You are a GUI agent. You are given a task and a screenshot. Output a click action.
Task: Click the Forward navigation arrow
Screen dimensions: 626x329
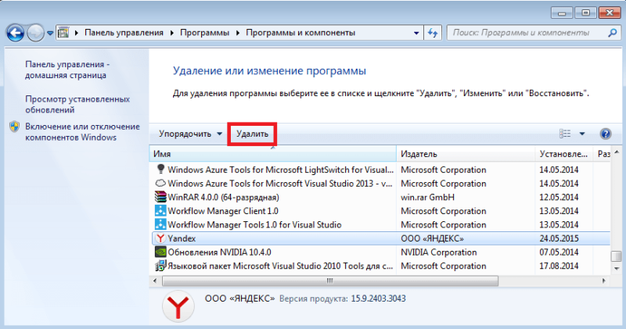(x=35, y=33)
